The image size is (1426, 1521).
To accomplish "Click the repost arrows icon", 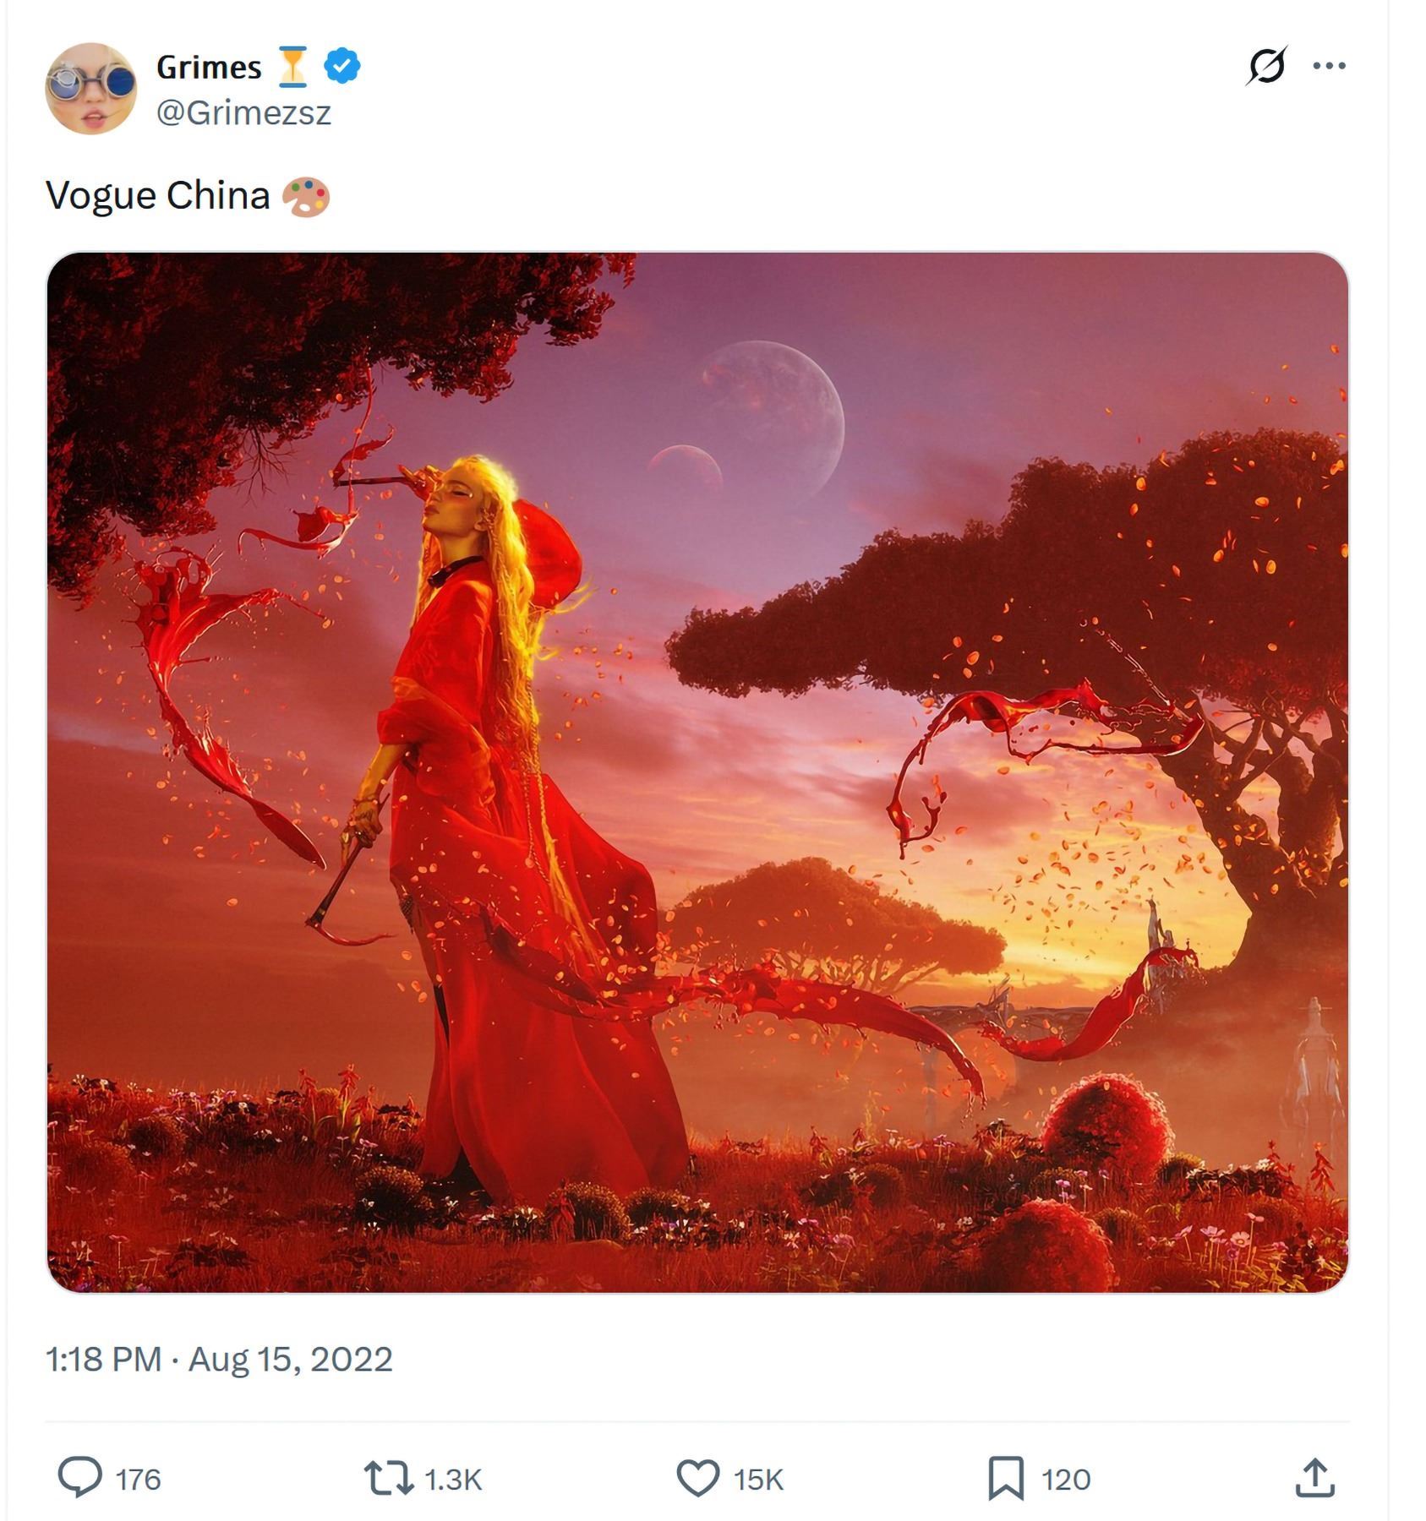I will click(x=388, y=1478).
